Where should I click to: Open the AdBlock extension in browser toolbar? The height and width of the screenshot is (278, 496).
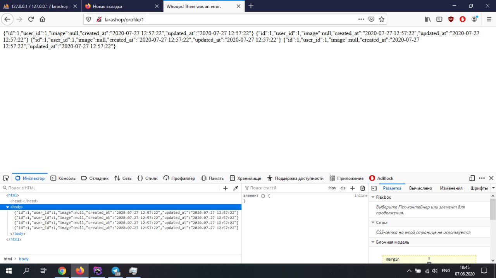click(x=463, y=19)
